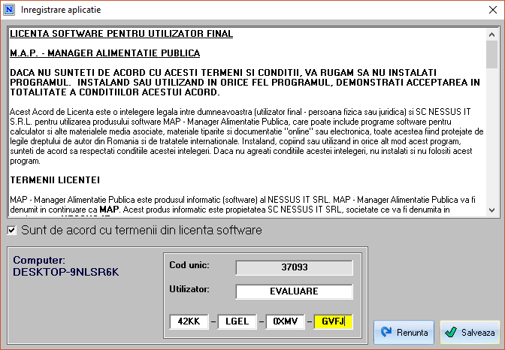Uncheck 'Sunt de acord cu termenii' checkbox

click(12, 231)
